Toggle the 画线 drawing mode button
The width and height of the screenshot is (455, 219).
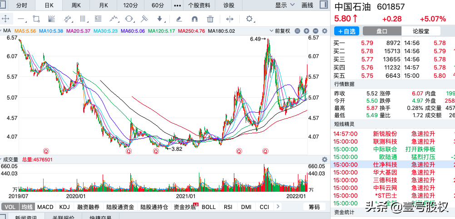tap(307, 5)
